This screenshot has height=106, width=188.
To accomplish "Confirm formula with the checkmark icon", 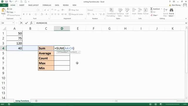I will pos(26,23).
